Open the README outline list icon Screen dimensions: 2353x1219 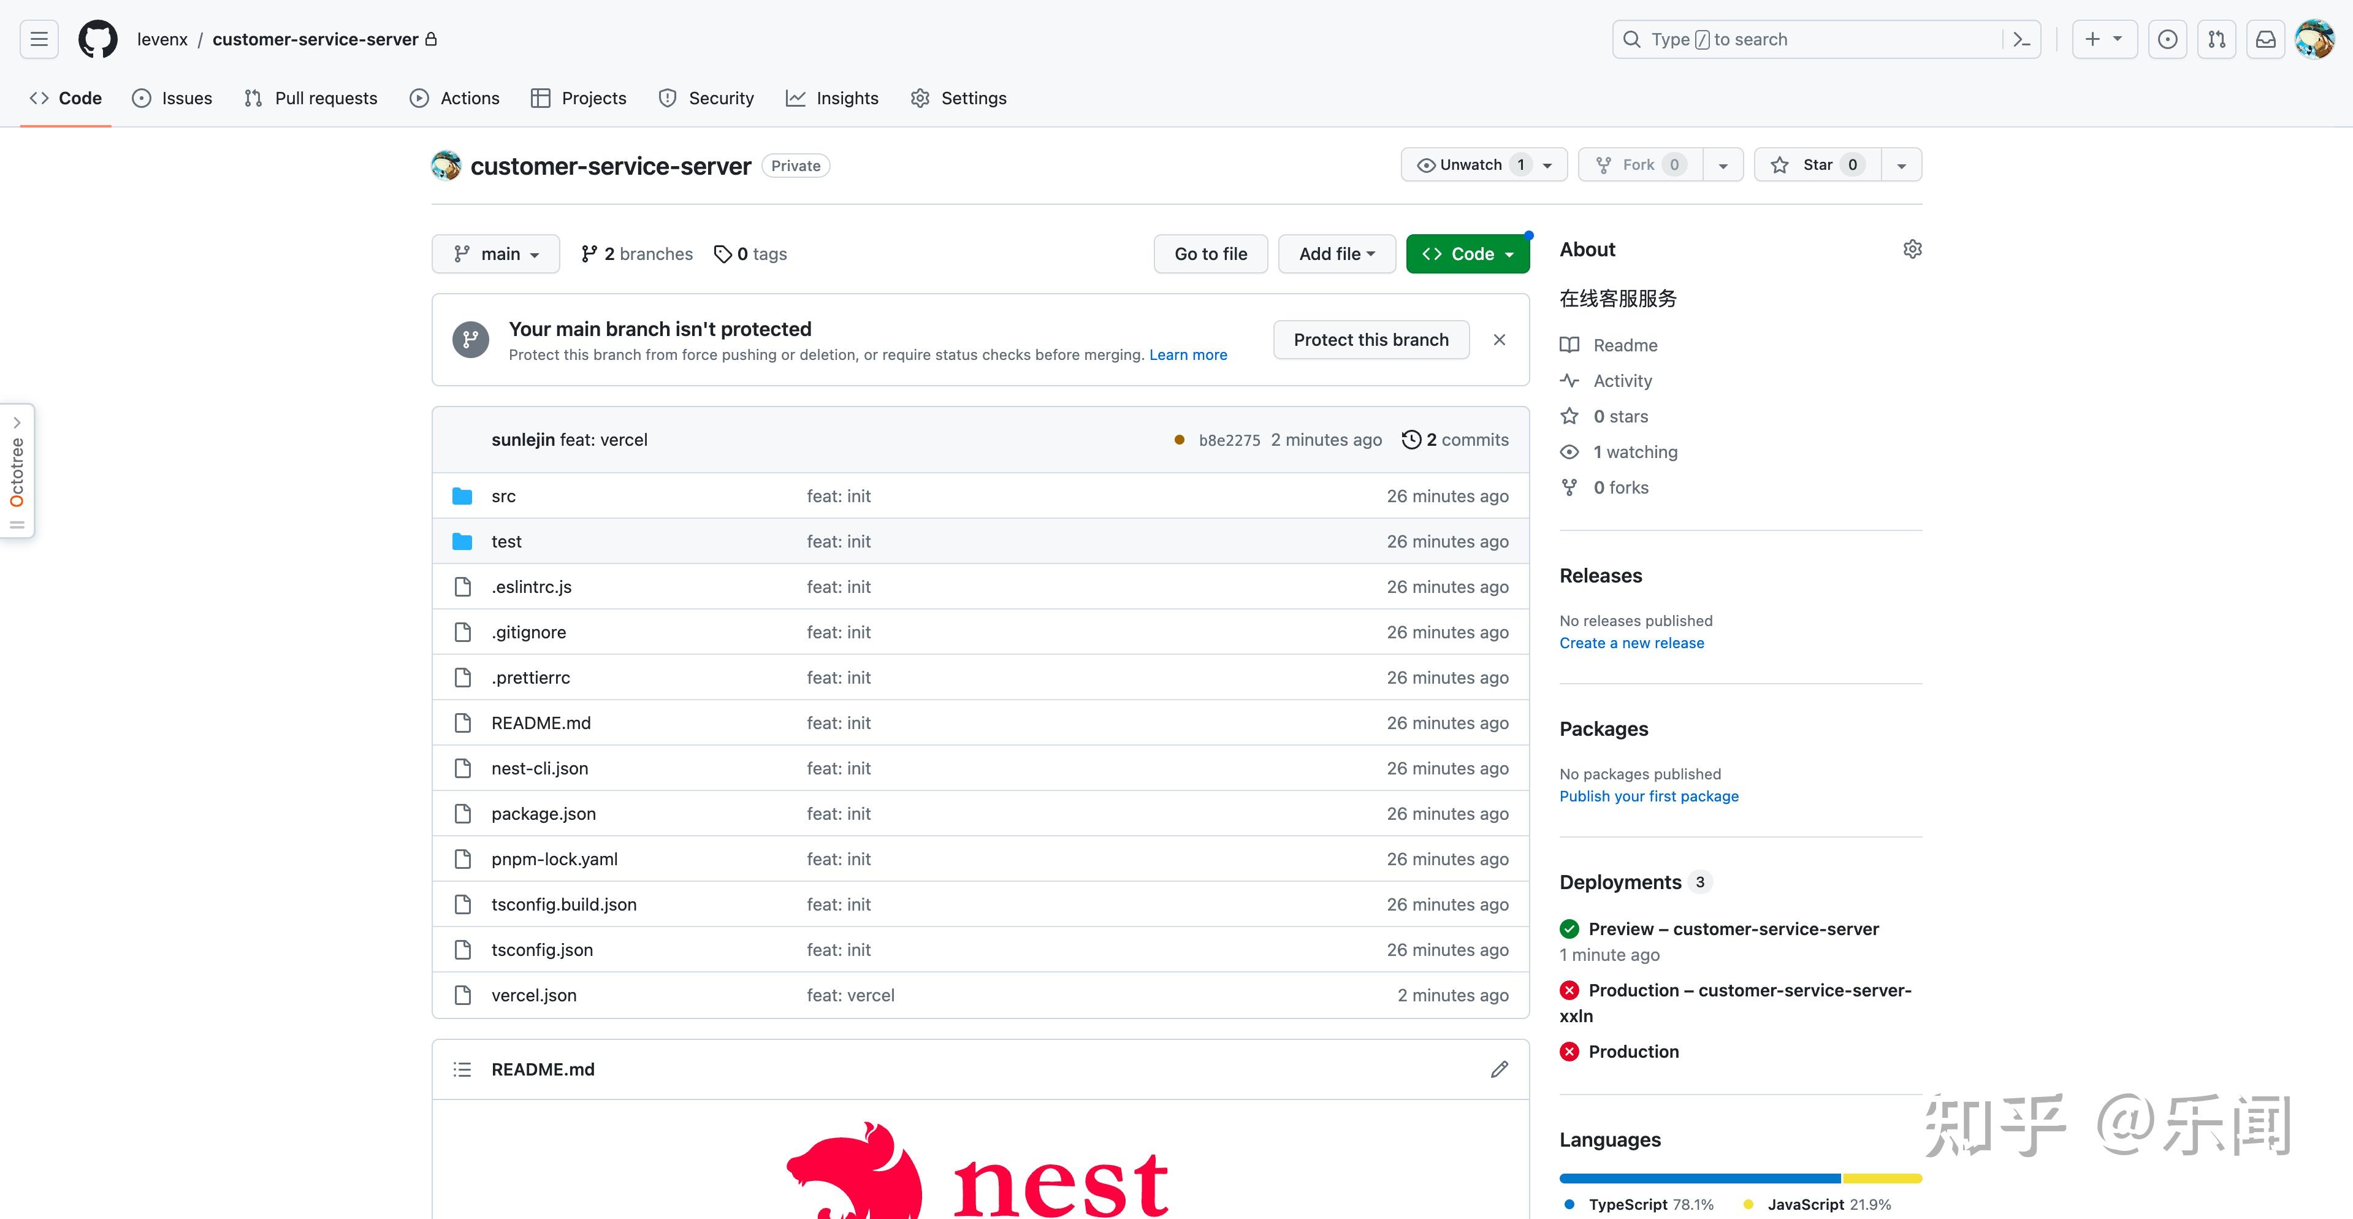tap(462, 1069)
